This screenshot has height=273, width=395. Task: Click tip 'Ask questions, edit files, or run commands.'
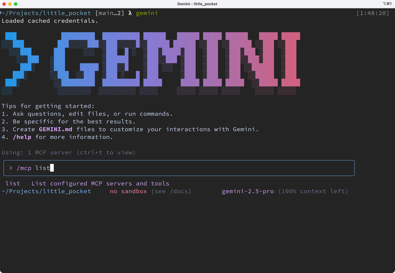point(93,114)
